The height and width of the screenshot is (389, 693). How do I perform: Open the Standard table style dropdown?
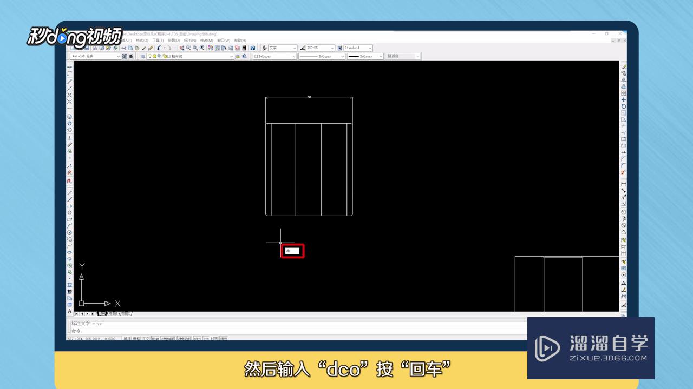358,48
